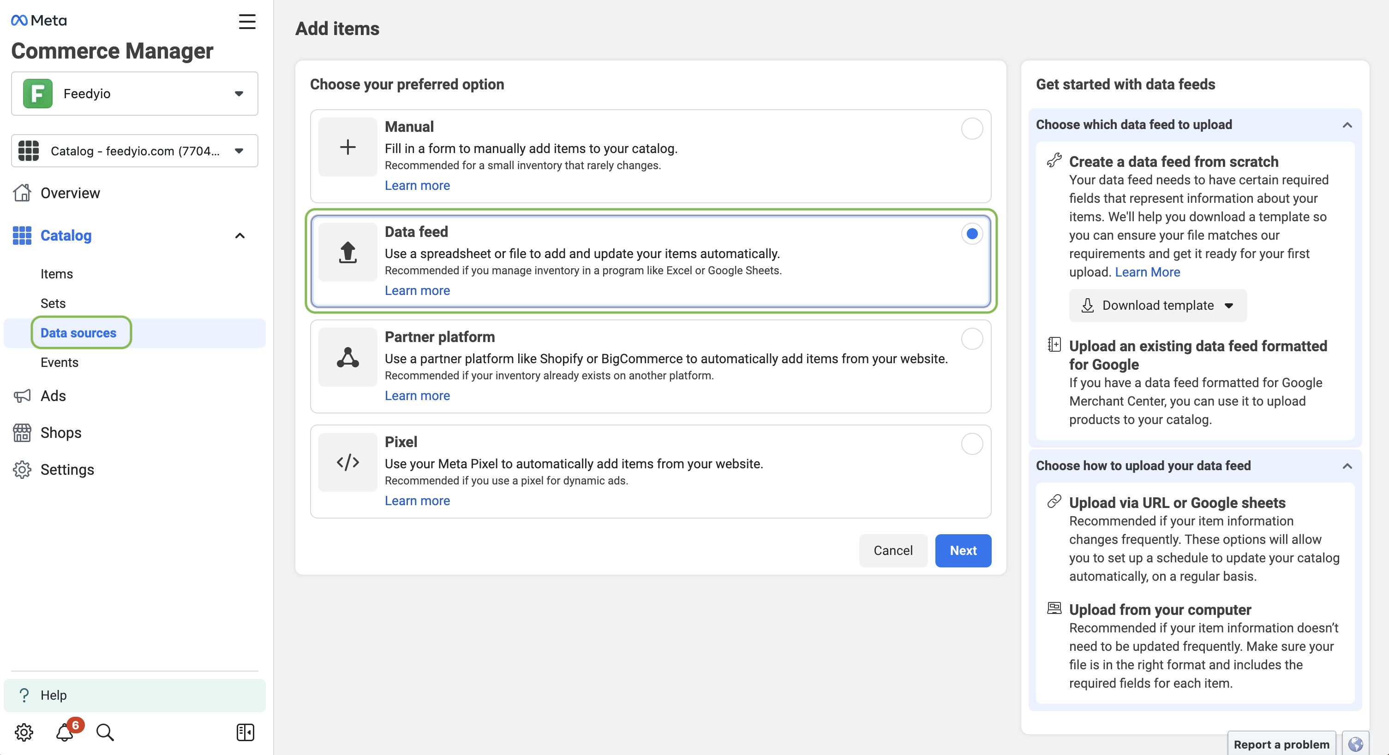
Task: Click the download arrow icon in Download template
Action: pyautogui.click(x=1088, y=305)
